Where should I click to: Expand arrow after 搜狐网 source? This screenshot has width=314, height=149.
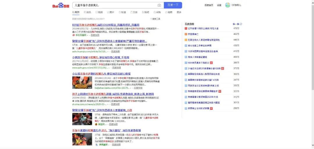(106, 125)
